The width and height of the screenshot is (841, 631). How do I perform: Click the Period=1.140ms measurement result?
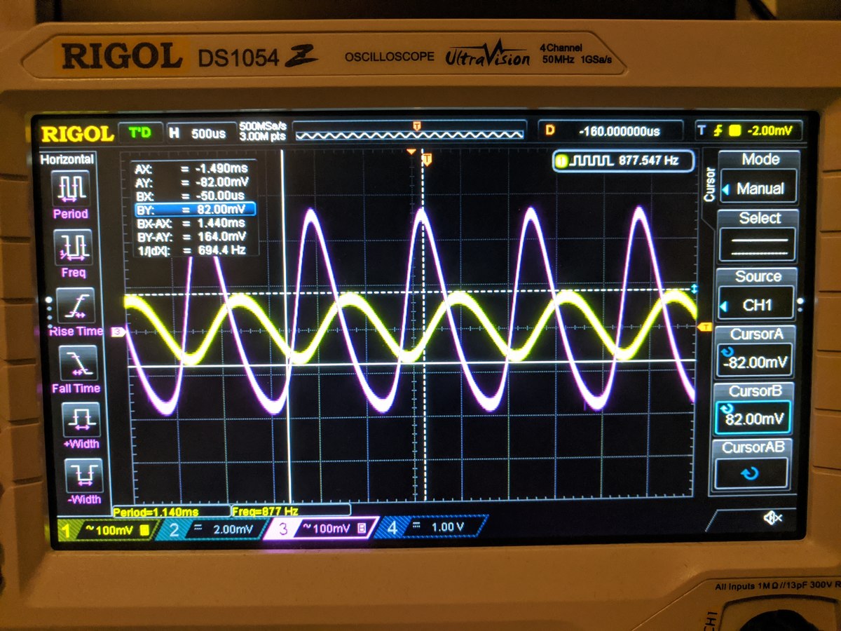[156, 512]
